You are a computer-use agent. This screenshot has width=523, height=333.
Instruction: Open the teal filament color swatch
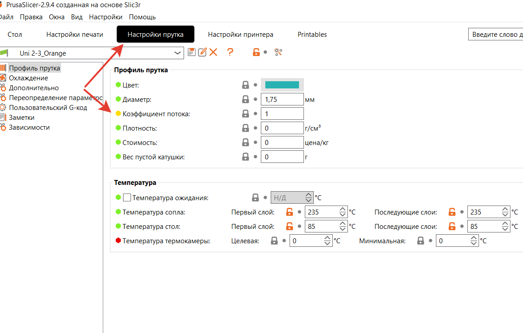coord(282,85)
